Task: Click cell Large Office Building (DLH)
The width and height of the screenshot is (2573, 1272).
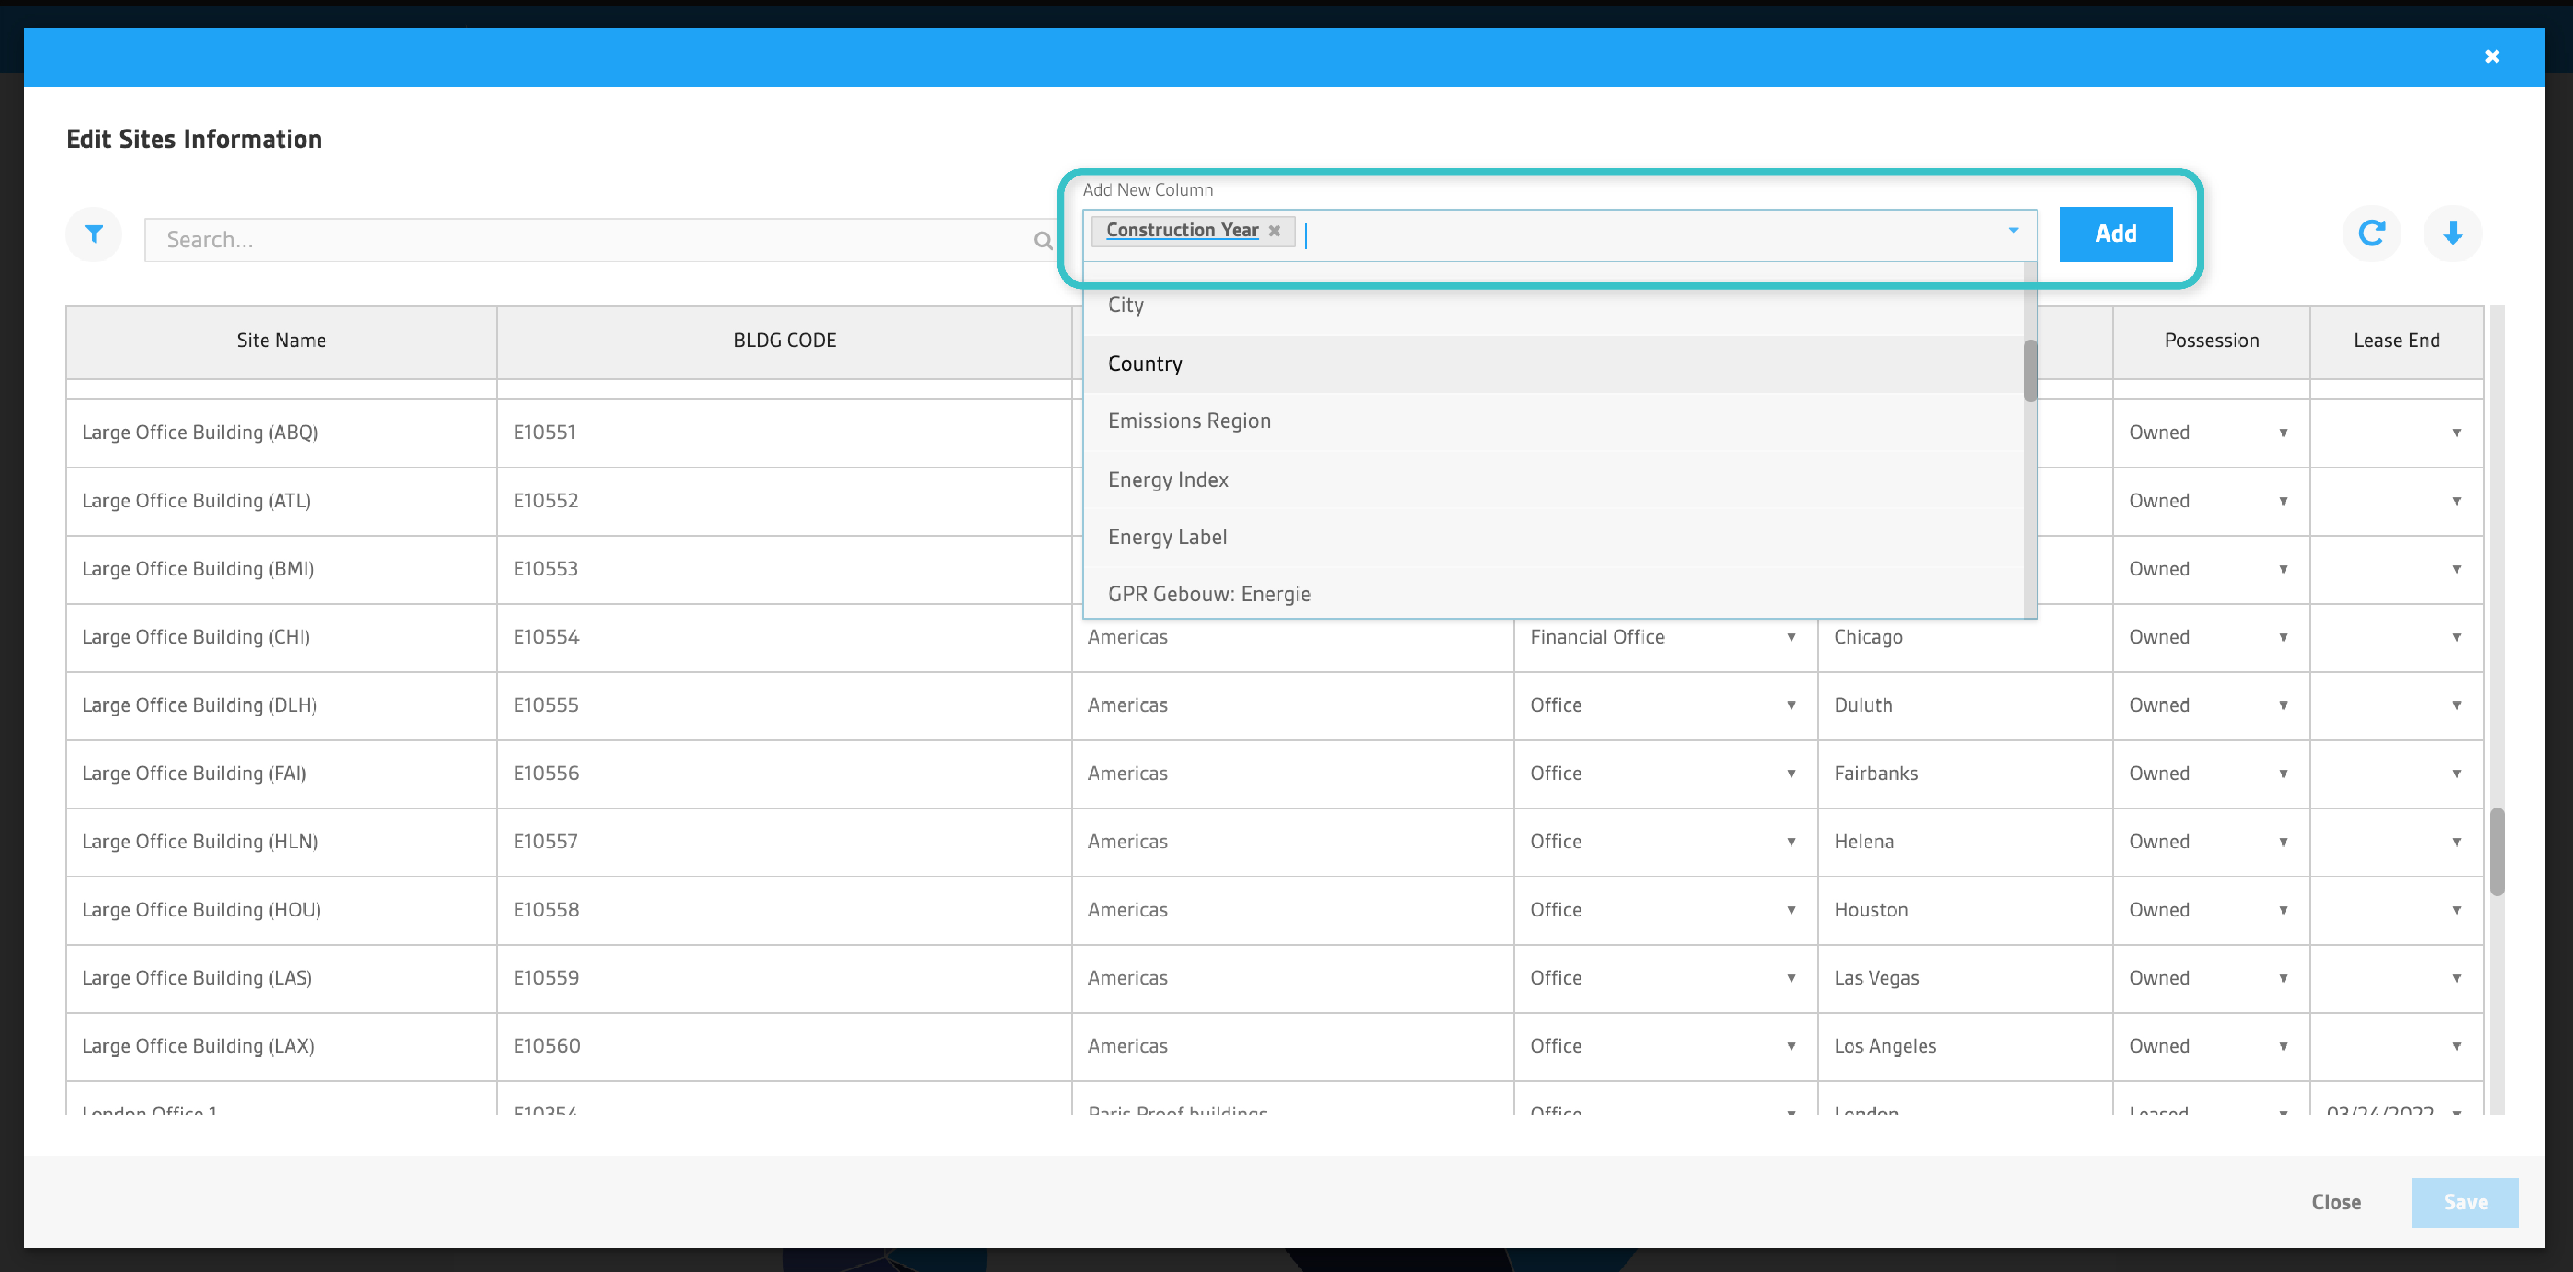Action: point(282,705)
